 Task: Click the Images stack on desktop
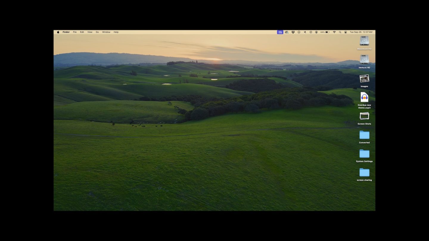coord(364,79)
